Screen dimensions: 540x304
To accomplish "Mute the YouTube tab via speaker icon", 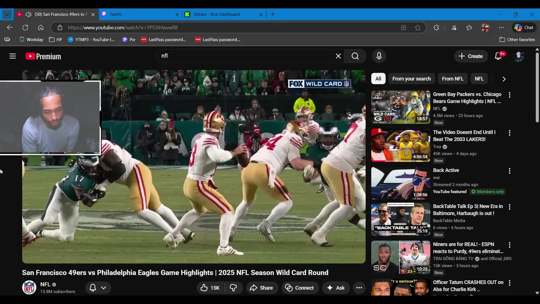I will pos(28,14).
